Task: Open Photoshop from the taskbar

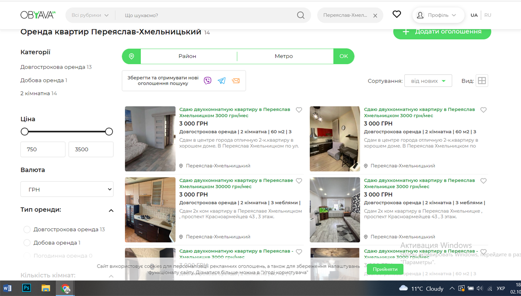Action: click(x=27, y=288)
